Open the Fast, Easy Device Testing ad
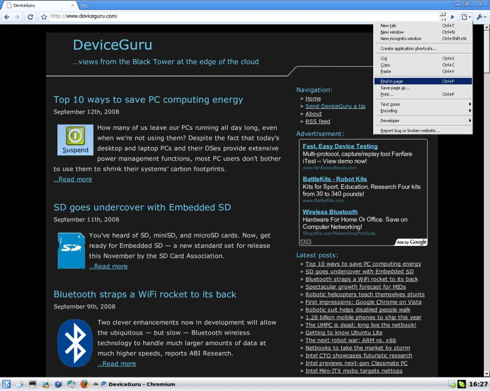490x391 pixels. [340, 146]
